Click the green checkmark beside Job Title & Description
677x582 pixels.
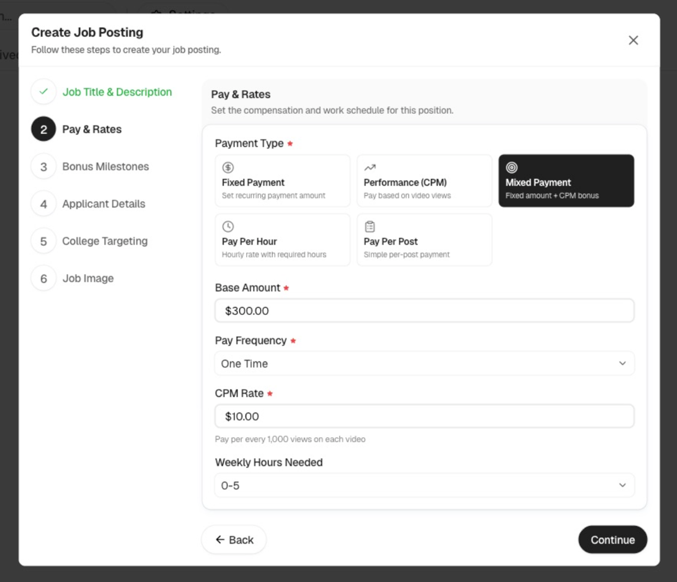(x=43, y=91)
